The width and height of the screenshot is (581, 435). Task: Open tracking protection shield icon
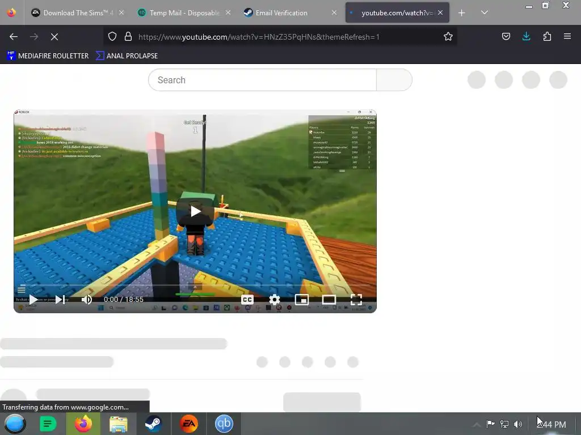112,36
